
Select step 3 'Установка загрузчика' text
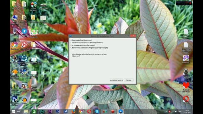pyautogui.click(x=82, y=45)
